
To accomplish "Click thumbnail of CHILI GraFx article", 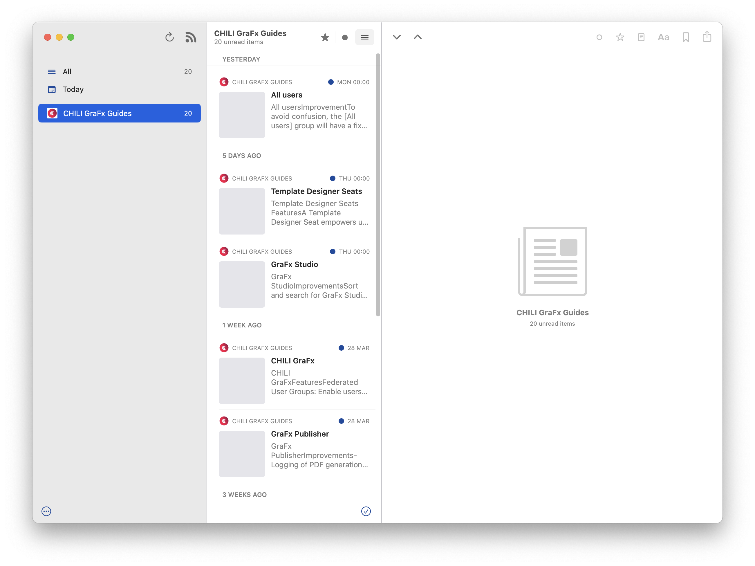I will point(242,381).
